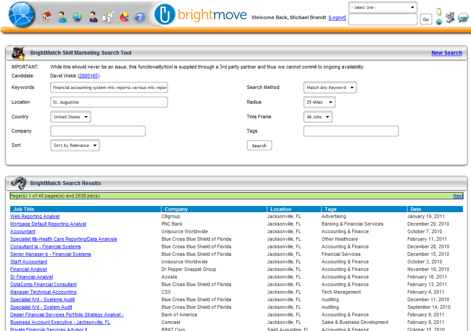Open Dealer Financial Services Portfolio Strategy Analyst job
Screen dimensions: 471x331
tap(67, 315)
